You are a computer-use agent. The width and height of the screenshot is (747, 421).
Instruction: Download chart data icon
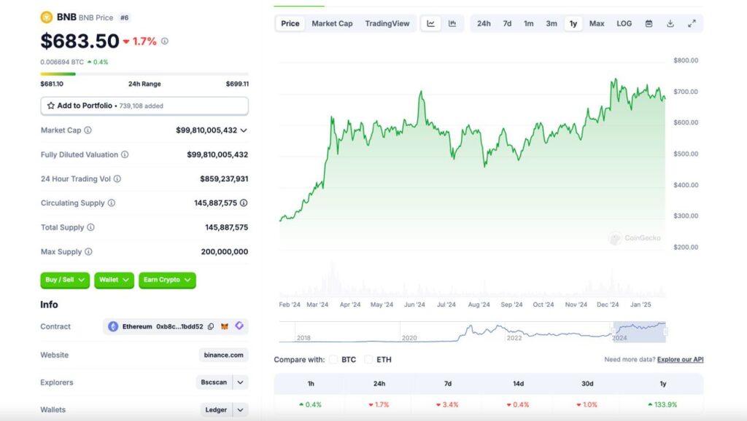tap(670, 23)
